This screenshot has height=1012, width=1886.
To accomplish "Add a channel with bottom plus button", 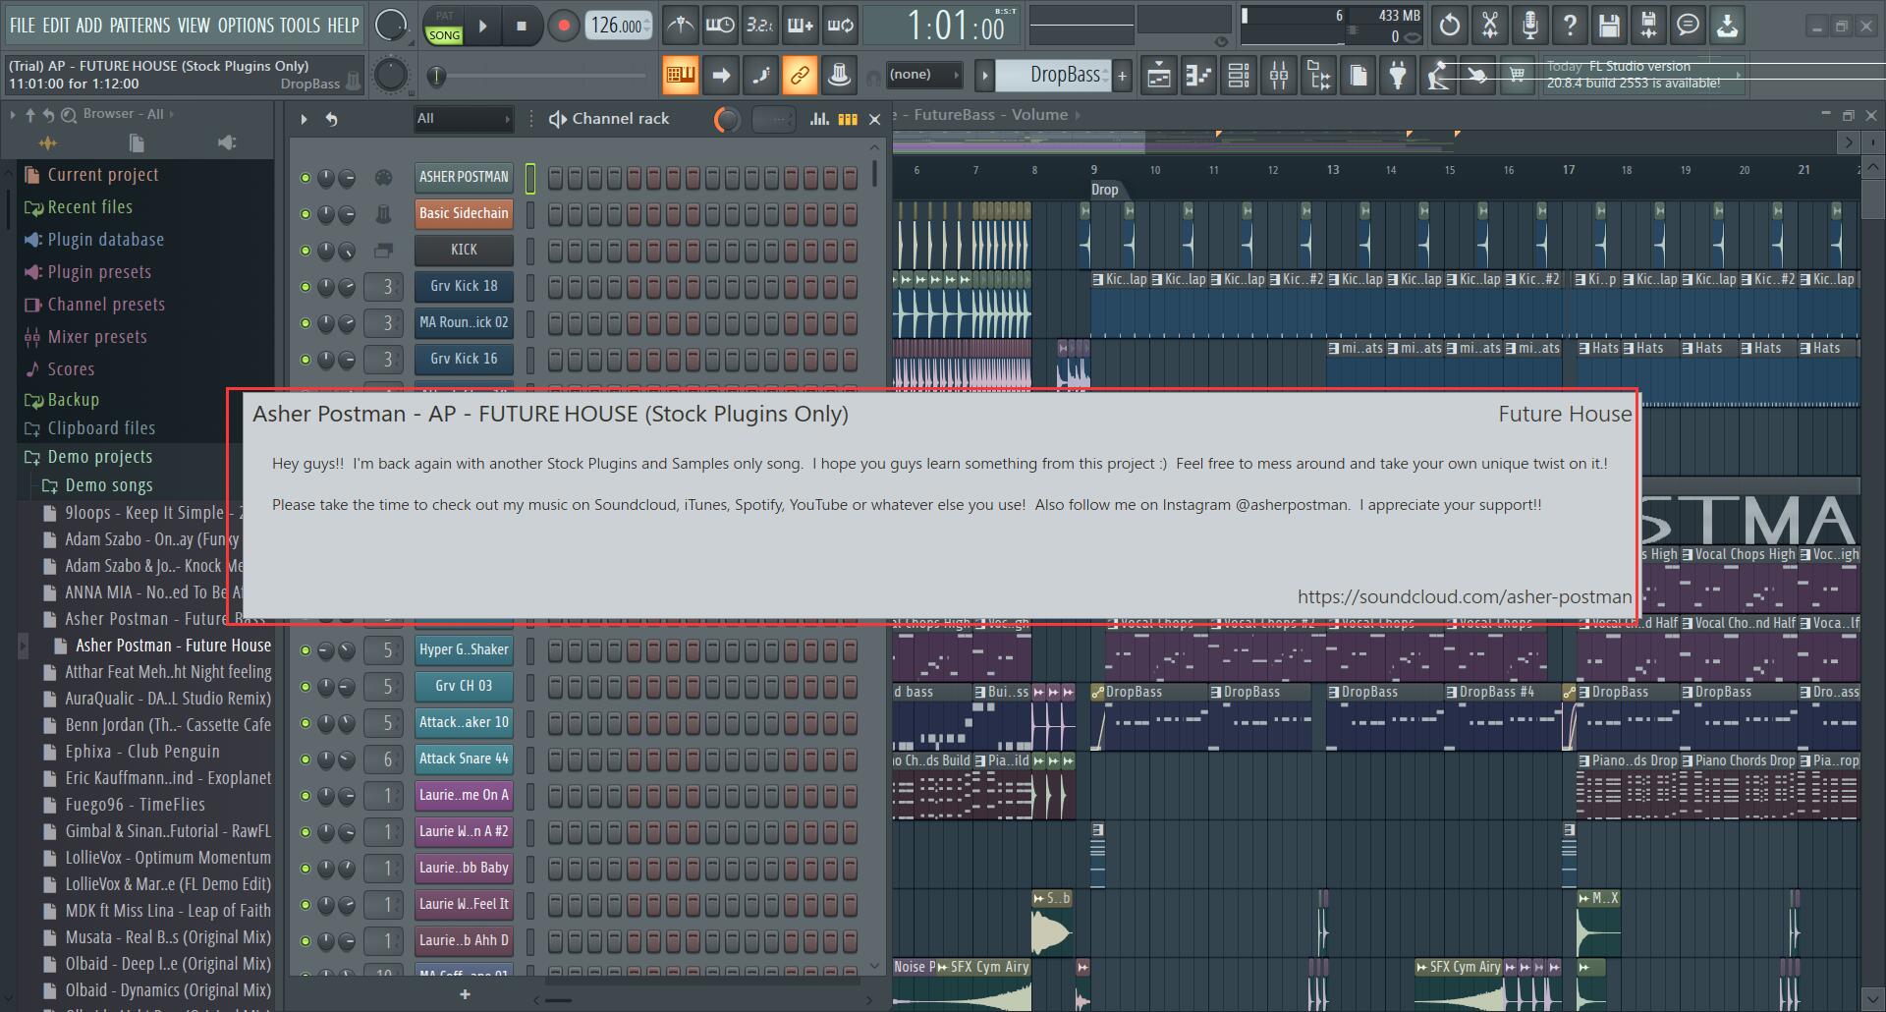I will click(x=465, y=994).
